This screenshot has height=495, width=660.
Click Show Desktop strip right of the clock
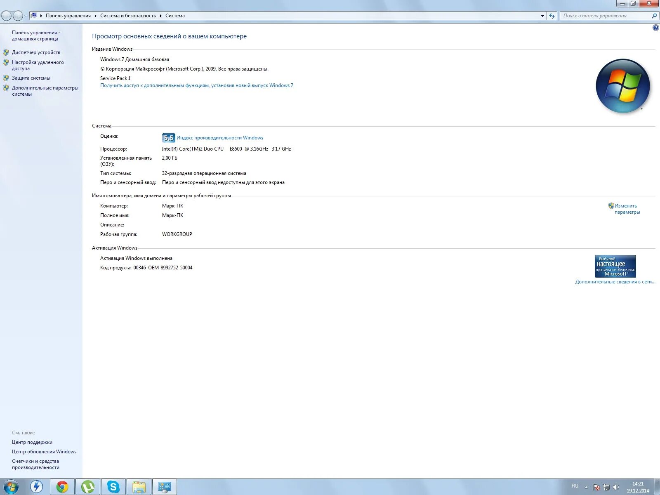(657, 487)
